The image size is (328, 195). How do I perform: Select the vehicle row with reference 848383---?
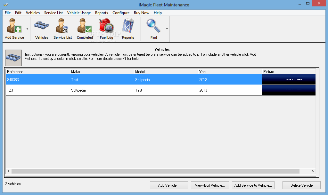tap(161, 79)
